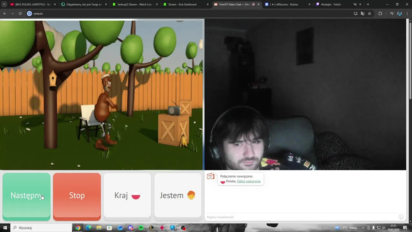Open Microsoft Edge from the taskbar
This screenshot has height=232, width=412.
click(x=88, y=228)
